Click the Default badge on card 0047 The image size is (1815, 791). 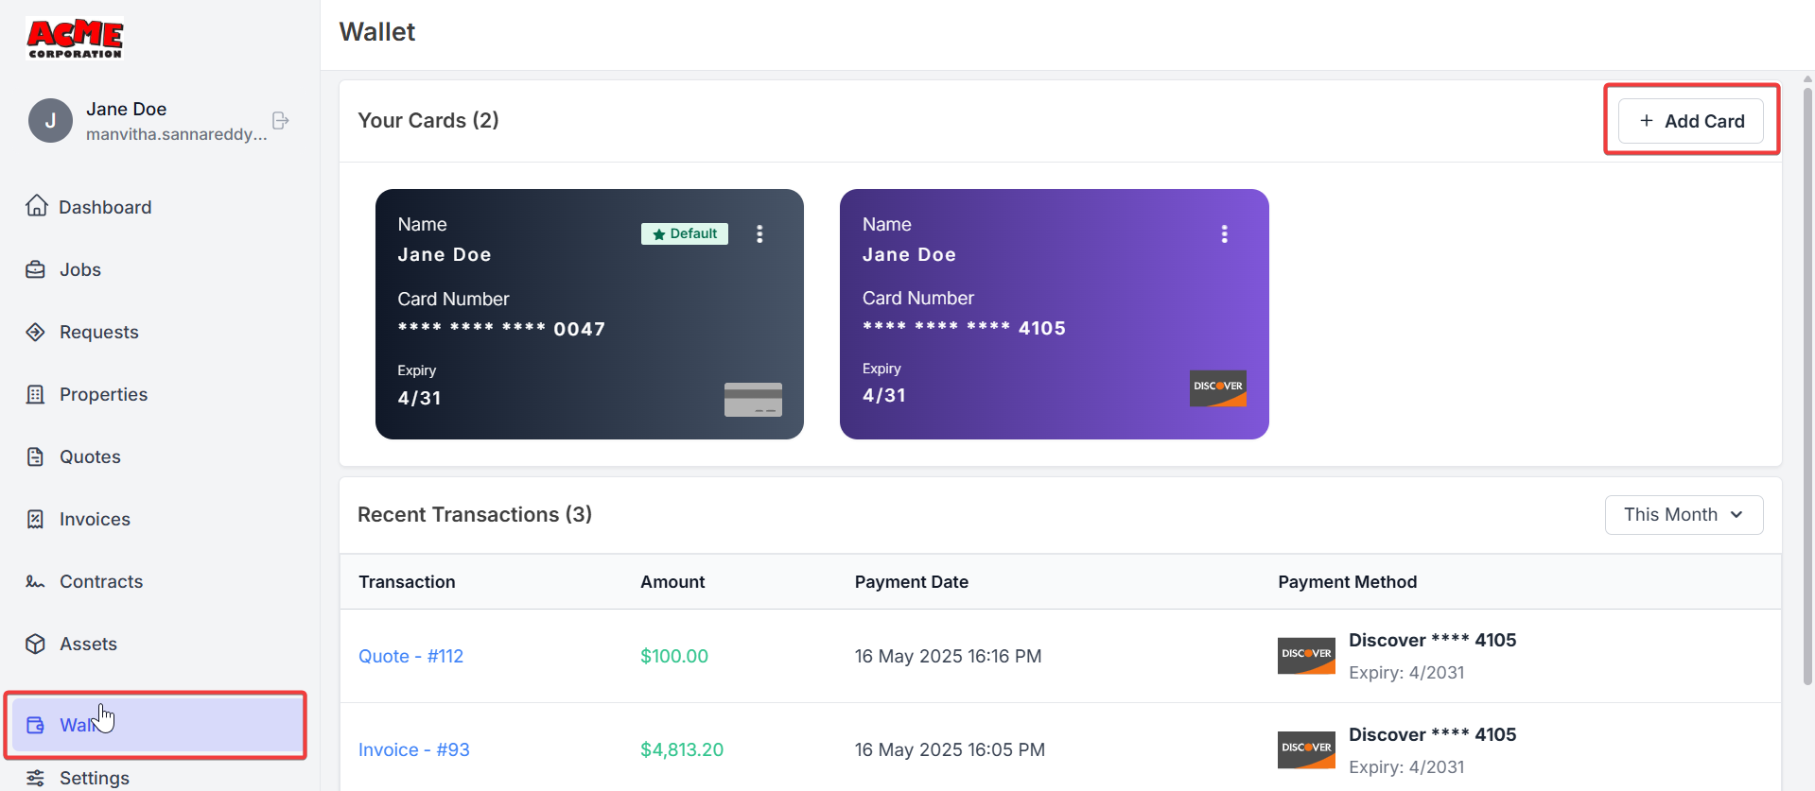click(x=685, y=234)
